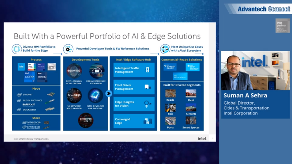292x164 pixels.
Task: Click the 'Built for Diverse Segments' heading
Action: pyautogui.click(x=182, y=85)
